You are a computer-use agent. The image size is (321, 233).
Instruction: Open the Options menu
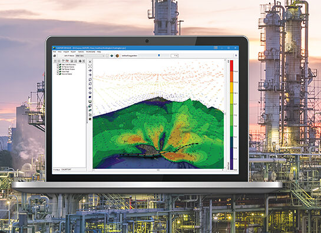(x=81, y=52)
